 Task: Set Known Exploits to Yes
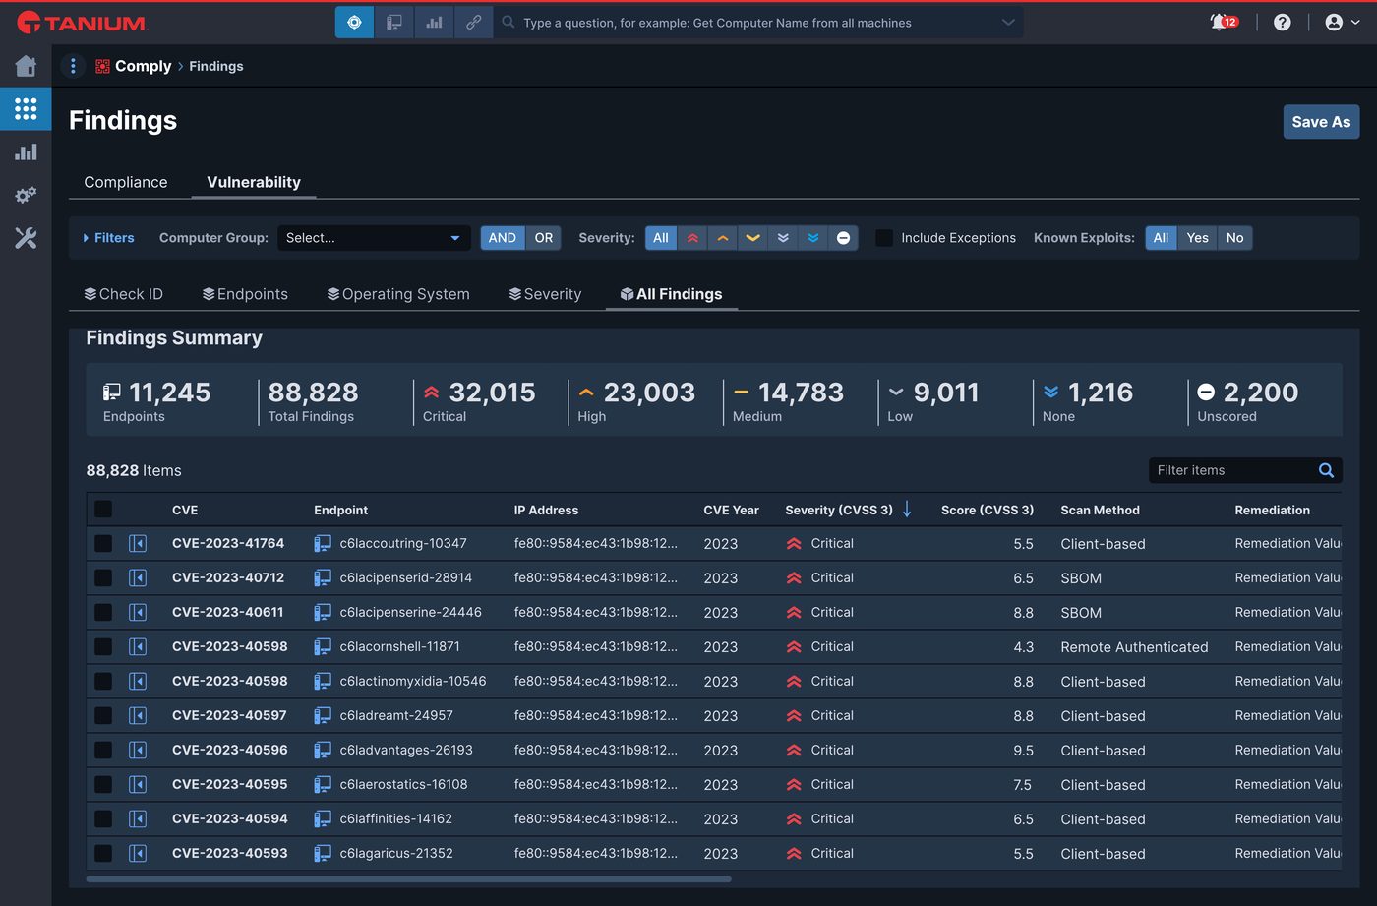1197,238
